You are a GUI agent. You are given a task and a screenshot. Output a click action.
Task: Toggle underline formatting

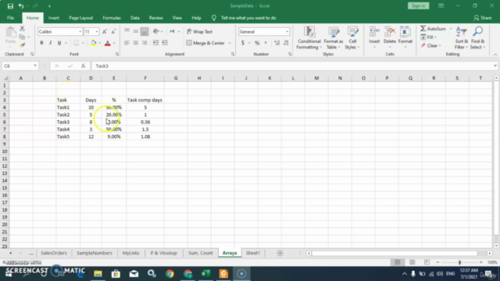click(x=59, y=43)
